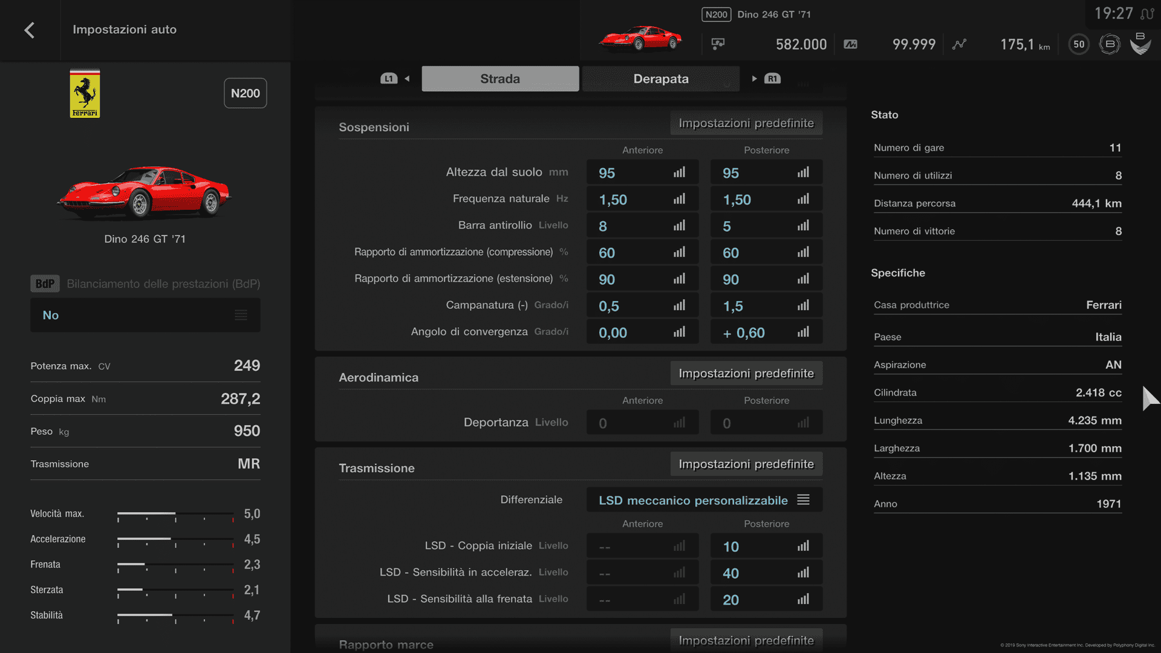Screen dimensions: 1161x653
Task: Click the N200 class badge
Action: [245, 93]
